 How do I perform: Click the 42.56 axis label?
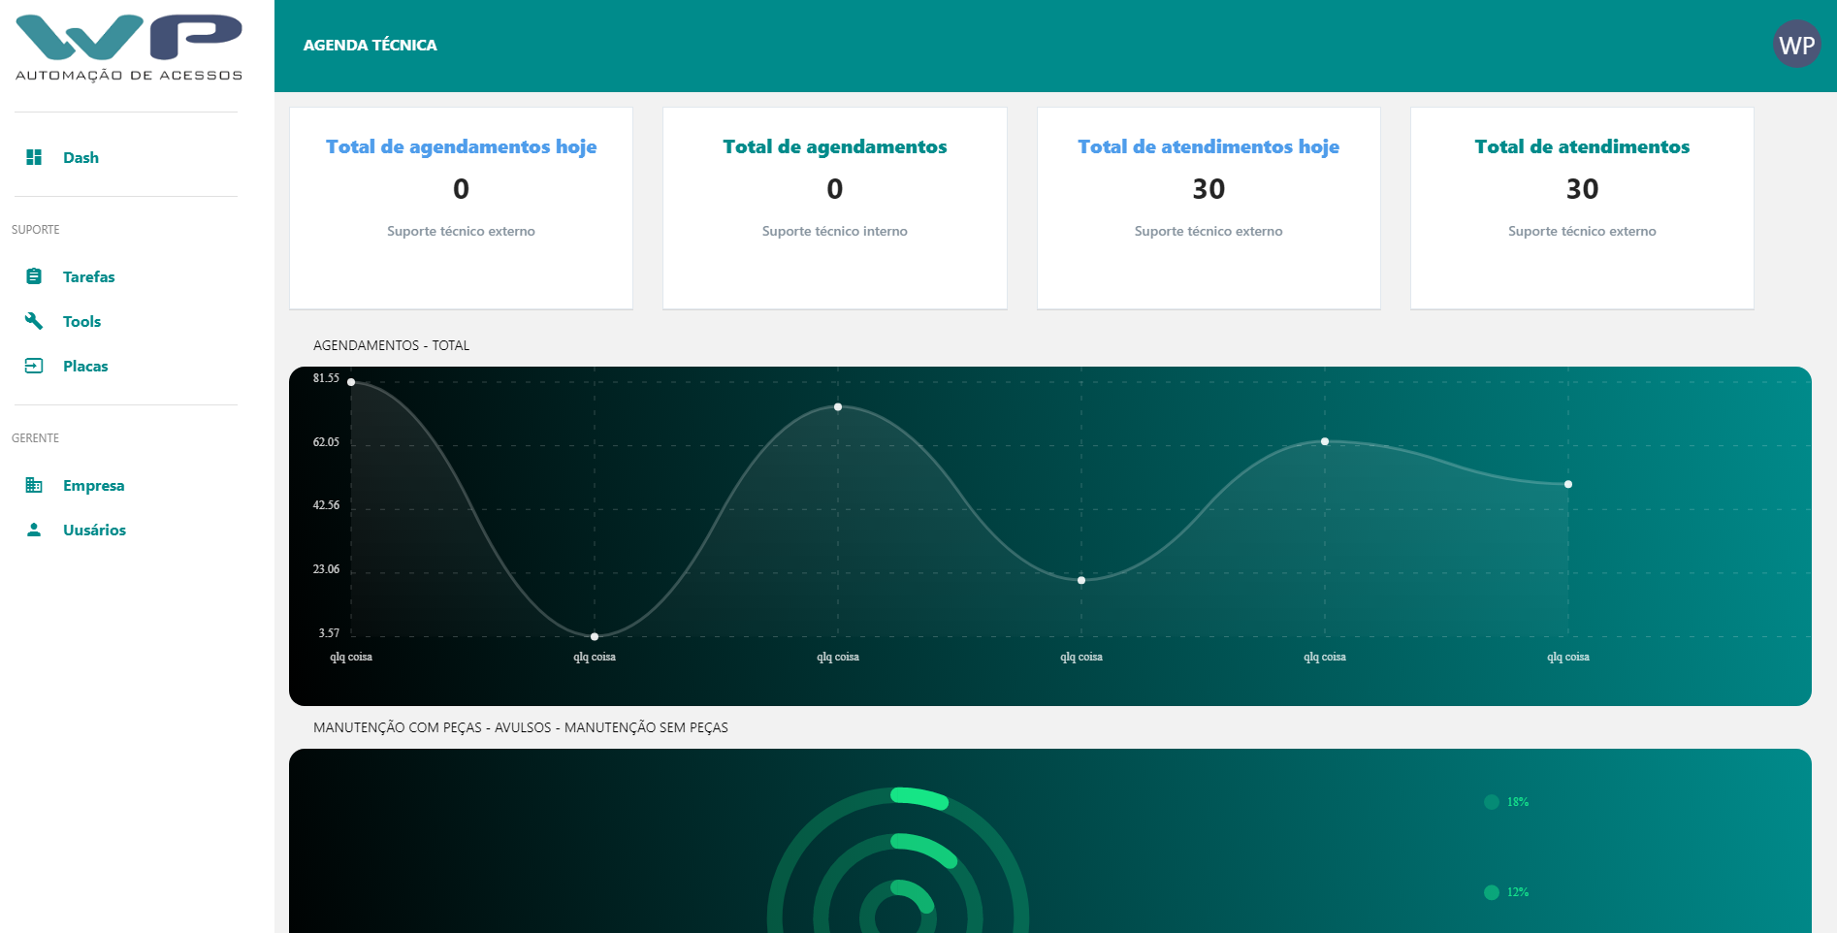pyautogui.click(x=326, y=505)
